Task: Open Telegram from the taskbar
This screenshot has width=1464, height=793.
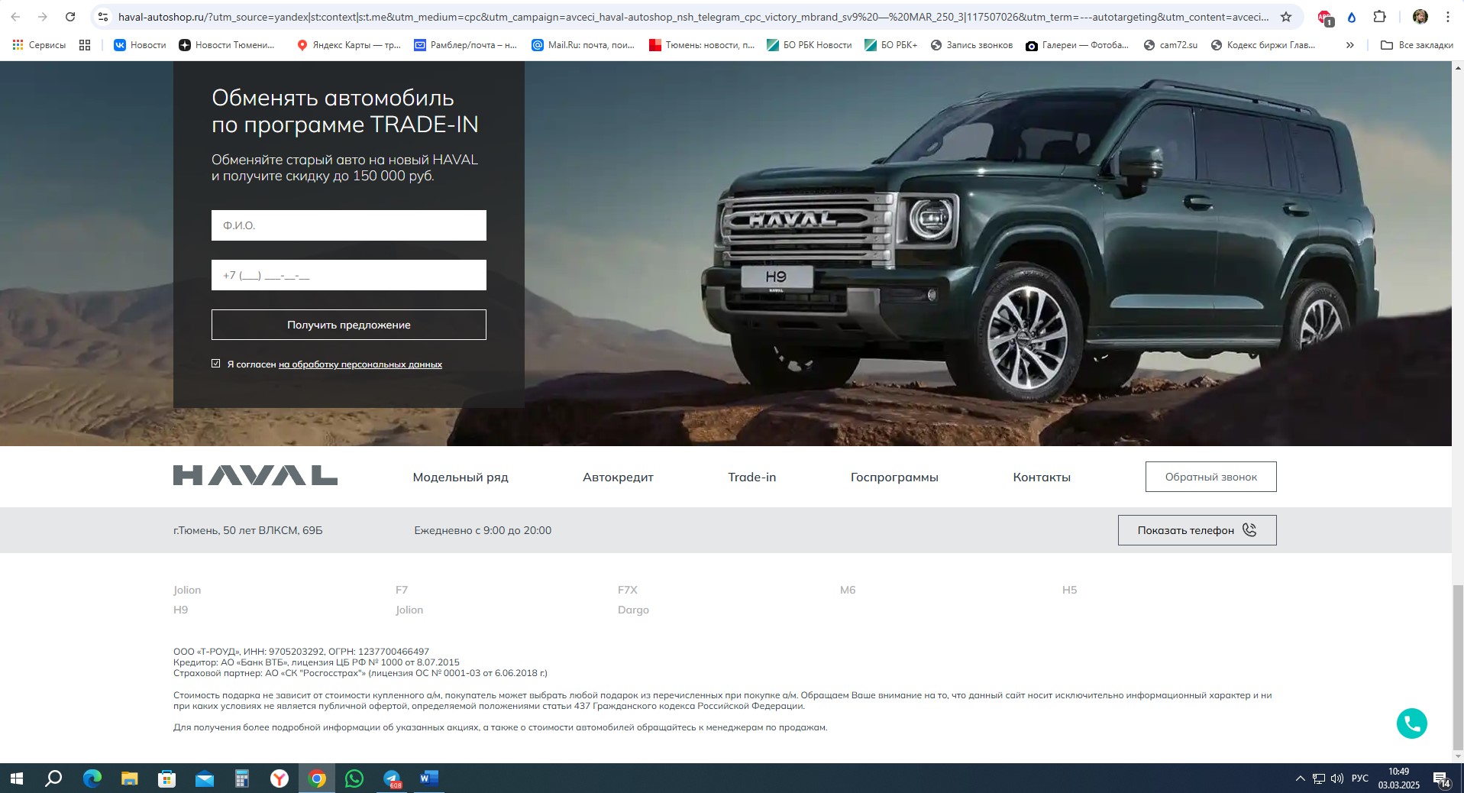Action: point(392,778)
